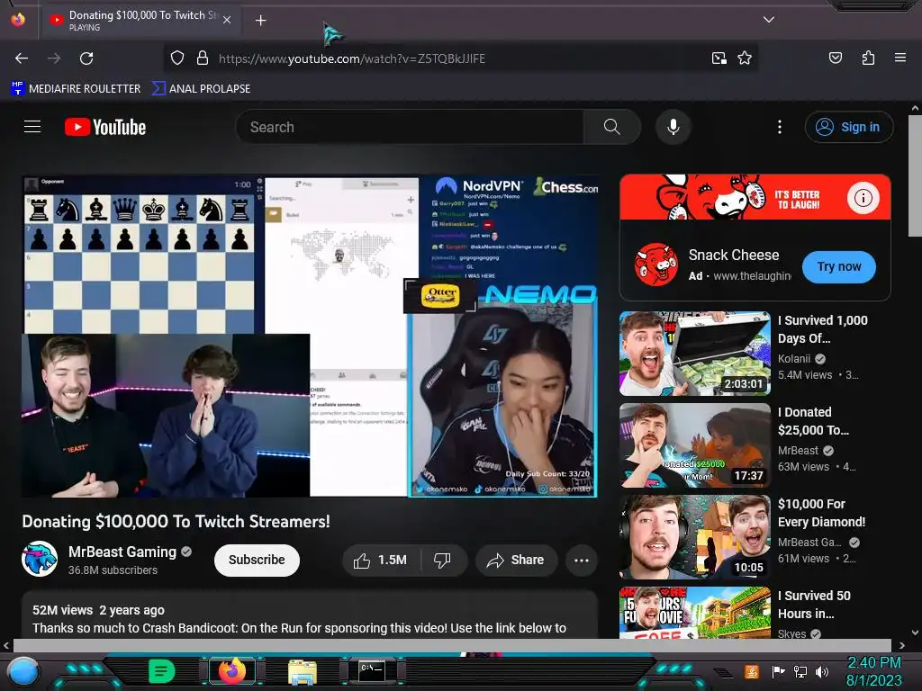Open the Start orb on taskbar

coord(23,672)
